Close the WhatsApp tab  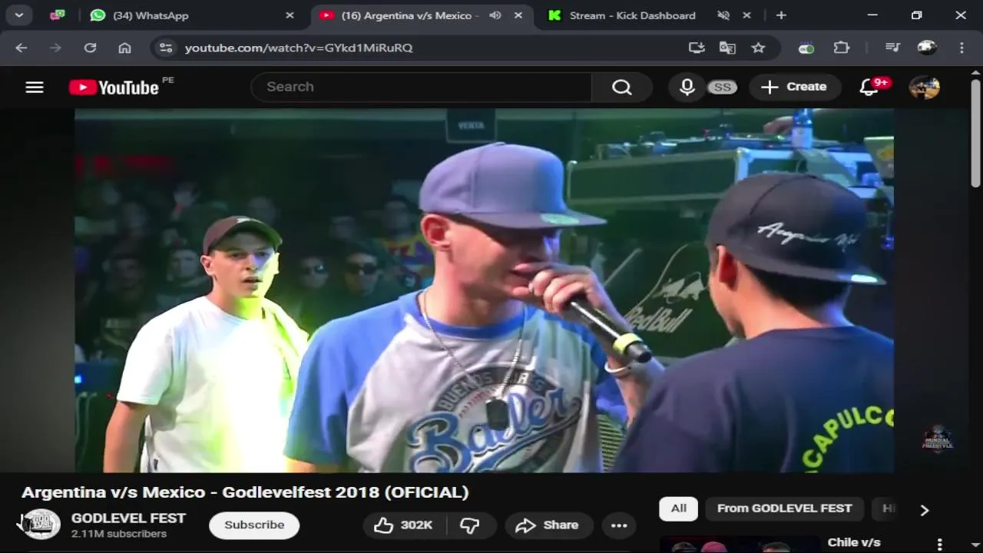click(x=290, y=15)
